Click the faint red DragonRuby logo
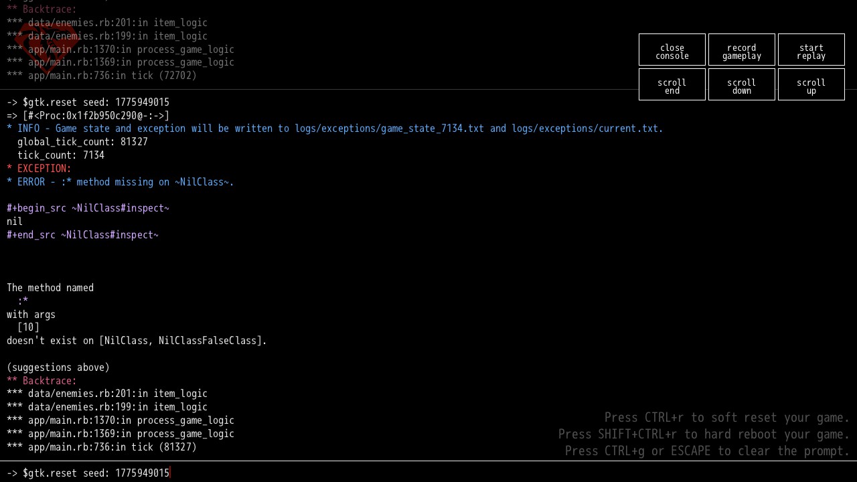Image resolution: width=857 pixels, height=482 pixels. 47,47
